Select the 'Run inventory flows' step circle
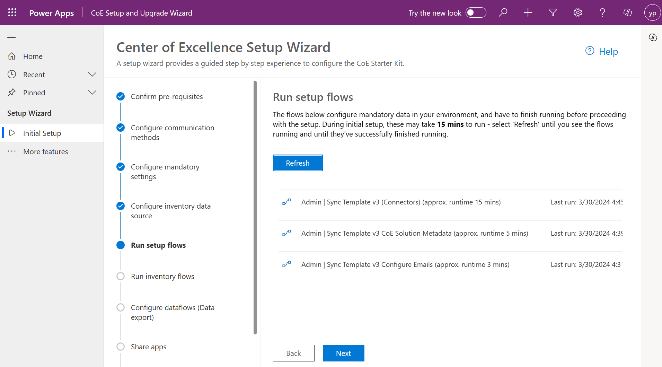Viewport: 662px width, 367px height. click(121, 277)
